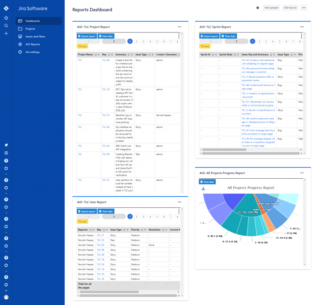Filter Priority column in User Report

[x=145, y=230]
